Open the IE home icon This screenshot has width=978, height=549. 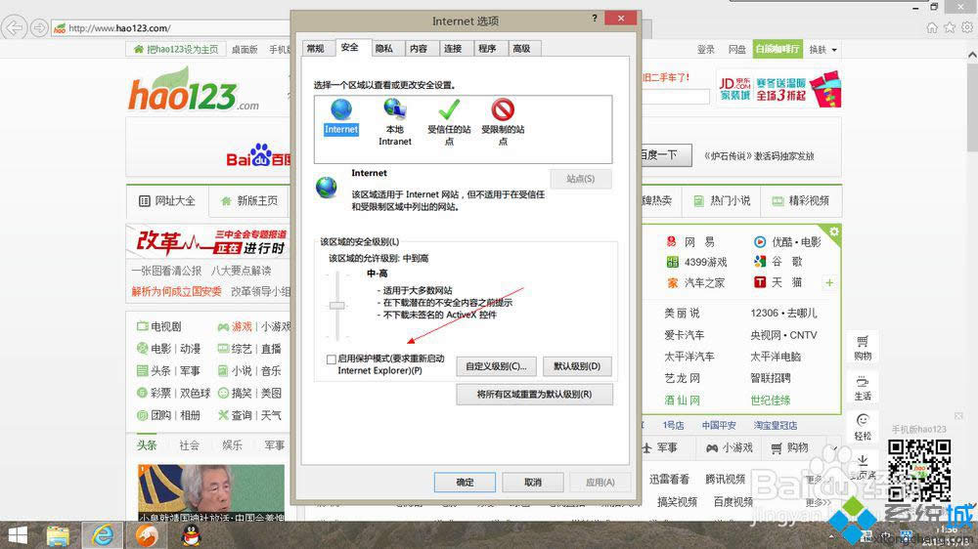coord(932,27)
